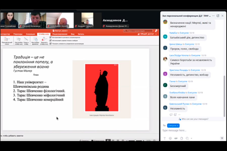
Task: Open the GIF picker icon
Action: click(x=176, y=138)
